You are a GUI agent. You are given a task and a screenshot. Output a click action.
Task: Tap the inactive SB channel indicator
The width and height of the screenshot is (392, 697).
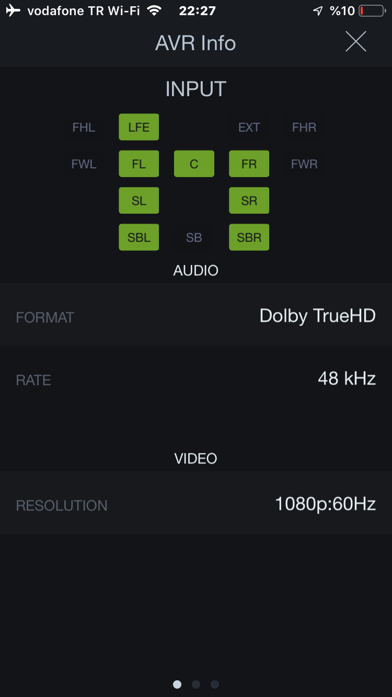click(194, 237)
